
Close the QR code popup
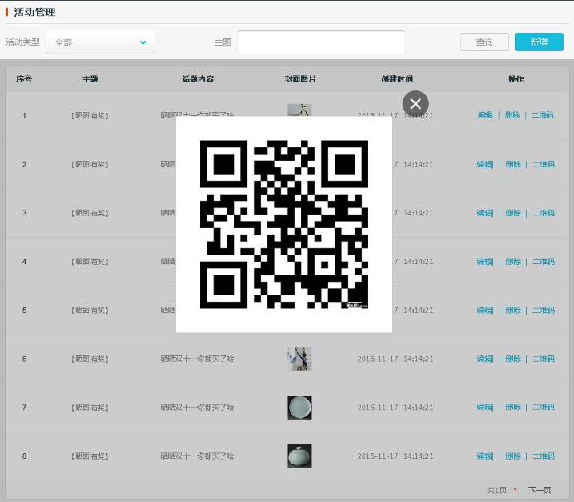[415, 104]
